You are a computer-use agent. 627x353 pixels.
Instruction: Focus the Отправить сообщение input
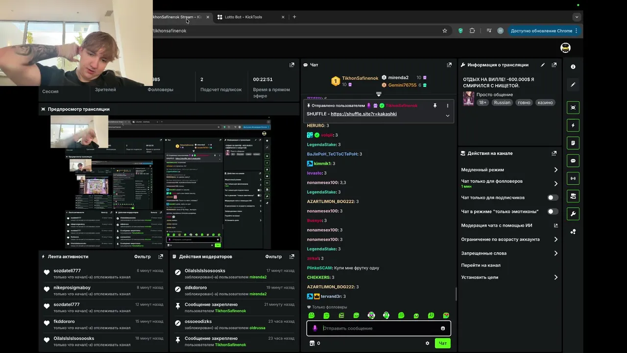coord(379,328)
